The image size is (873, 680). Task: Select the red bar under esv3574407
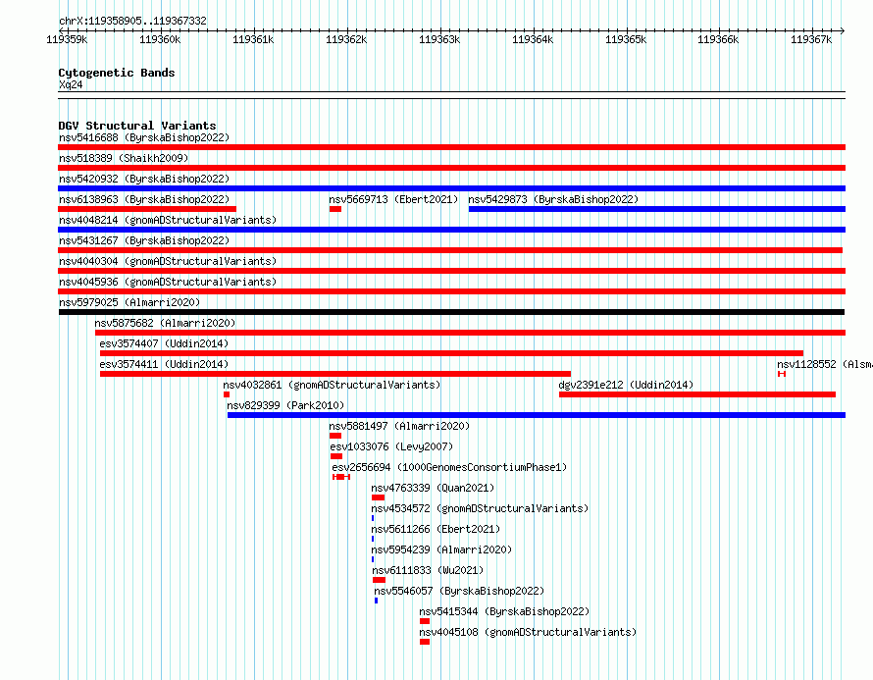click(x=451, y=353)
